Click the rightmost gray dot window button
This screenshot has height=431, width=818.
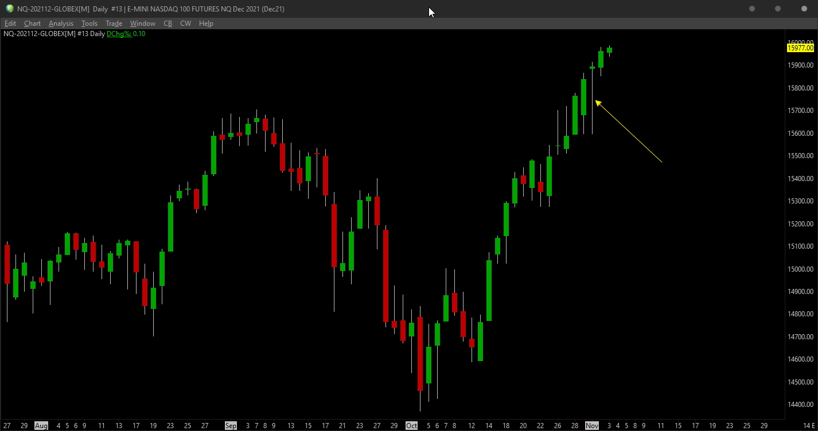(x=804, y=9)
